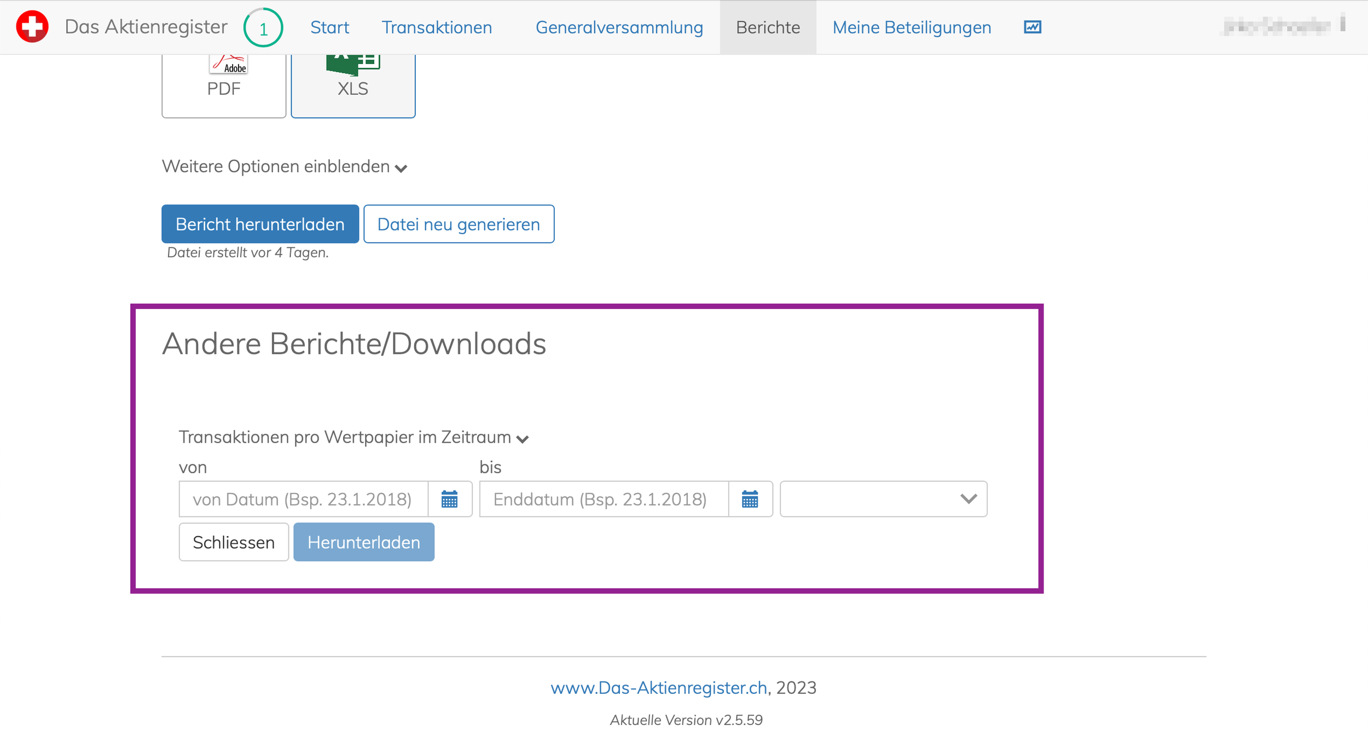This screenshot has height=732, width=1368.
Task: Focus the 'Enddatum' input field
Action: [x=604, y=499]
